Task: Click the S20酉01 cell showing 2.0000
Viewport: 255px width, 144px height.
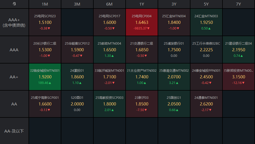Action: (x=77, y=104)
